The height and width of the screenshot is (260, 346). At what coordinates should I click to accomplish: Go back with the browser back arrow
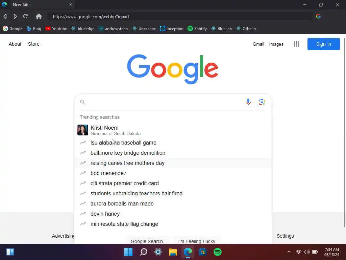(x=5, y=16)
